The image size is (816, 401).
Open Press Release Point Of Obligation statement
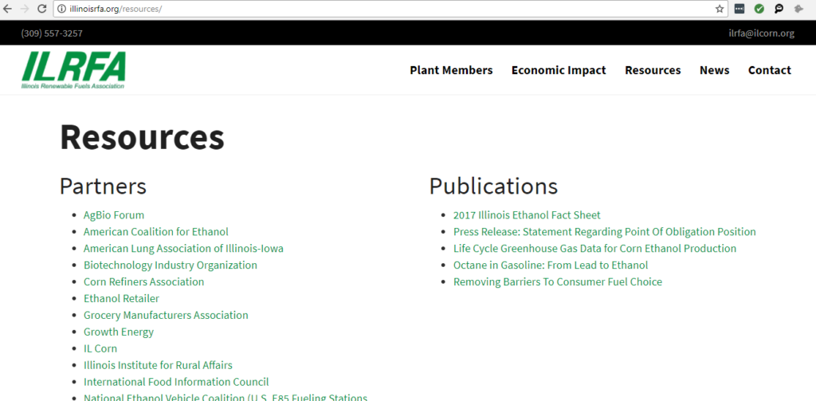click(x=605, y=232)
